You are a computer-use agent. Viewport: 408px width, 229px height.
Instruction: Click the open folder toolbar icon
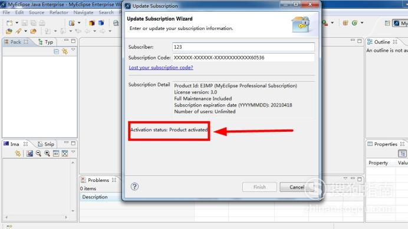[x=33, y=31]
